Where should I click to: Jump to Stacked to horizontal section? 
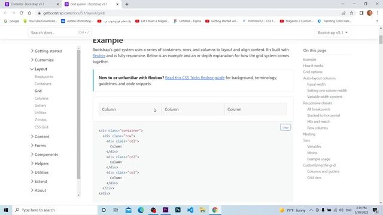(323, 115)
